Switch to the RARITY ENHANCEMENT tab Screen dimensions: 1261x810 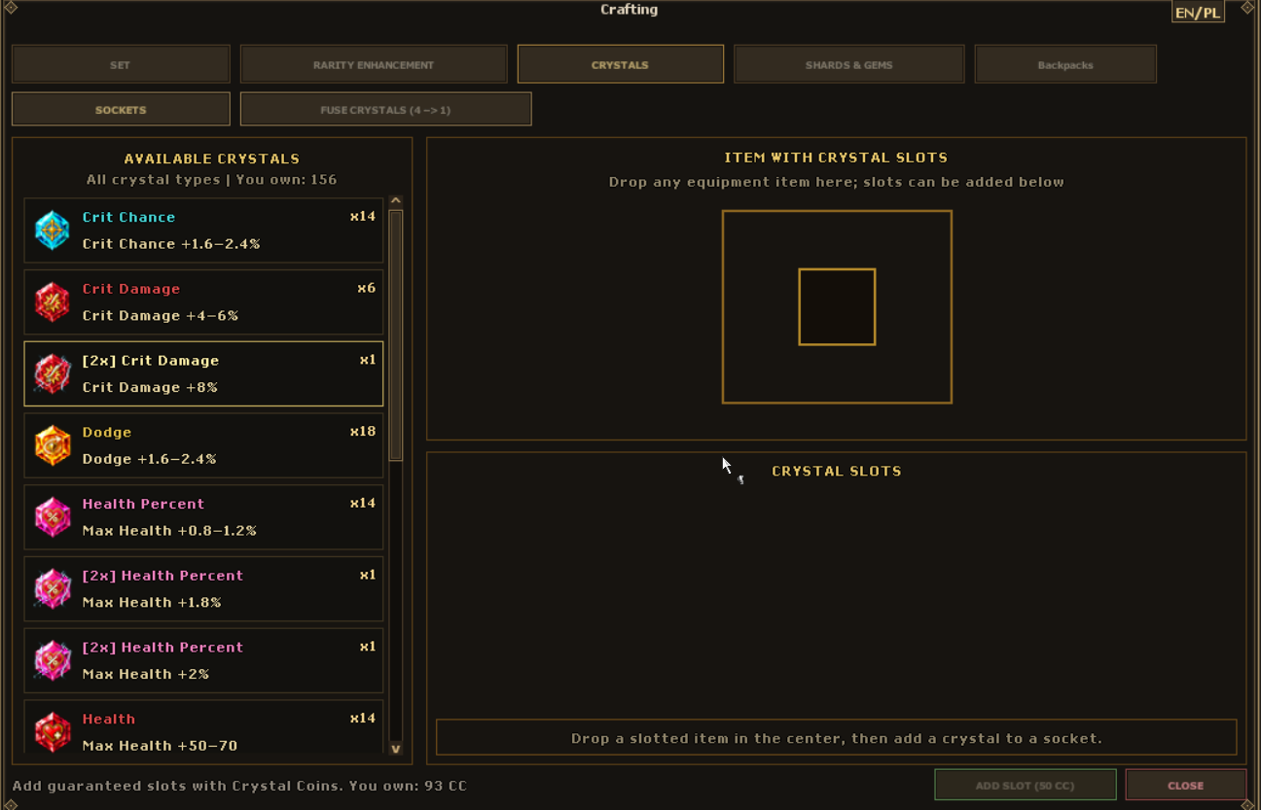pyautogui.click(x=374, y=64)
